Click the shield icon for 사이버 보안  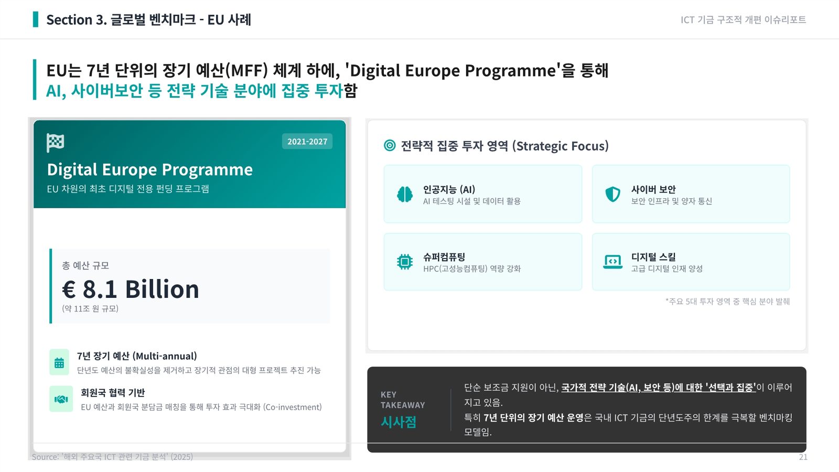(612, 194)
